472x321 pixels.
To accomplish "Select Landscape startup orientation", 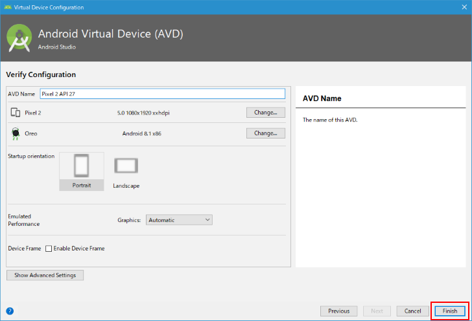I will [x=126, y=173].
